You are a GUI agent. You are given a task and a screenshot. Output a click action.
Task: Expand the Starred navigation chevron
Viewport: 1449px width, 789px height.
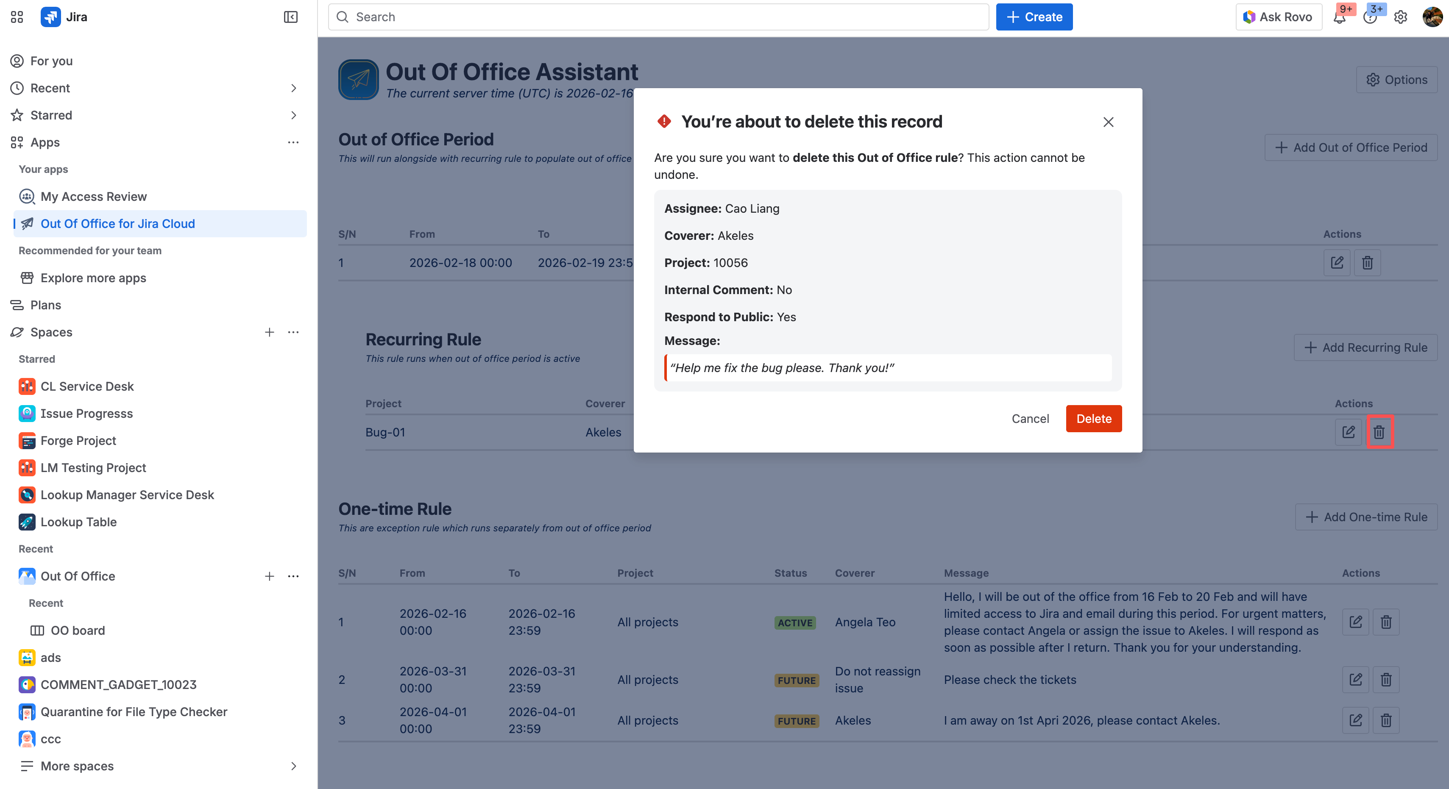[293, 115]
